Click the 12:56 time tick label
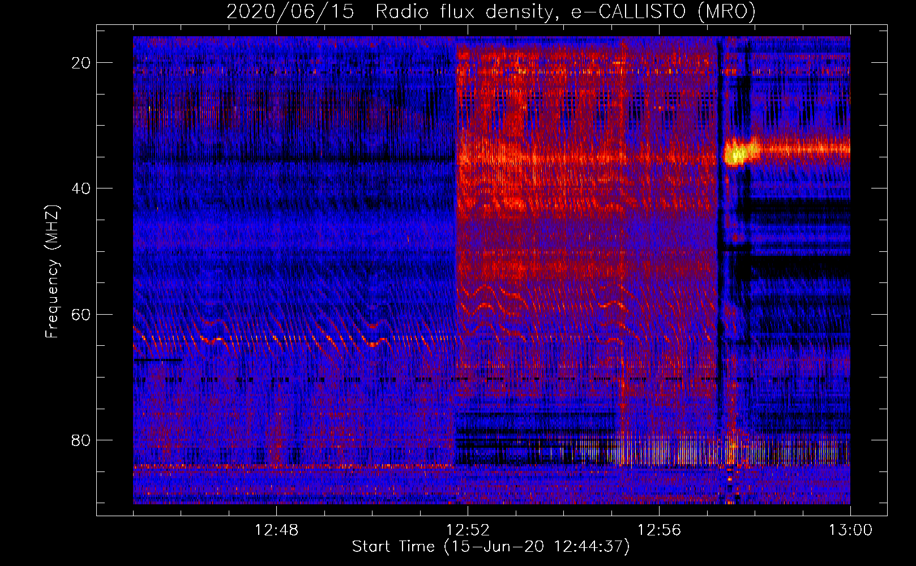The width and height of the screenshot is (916, 566). pos(659,530)
